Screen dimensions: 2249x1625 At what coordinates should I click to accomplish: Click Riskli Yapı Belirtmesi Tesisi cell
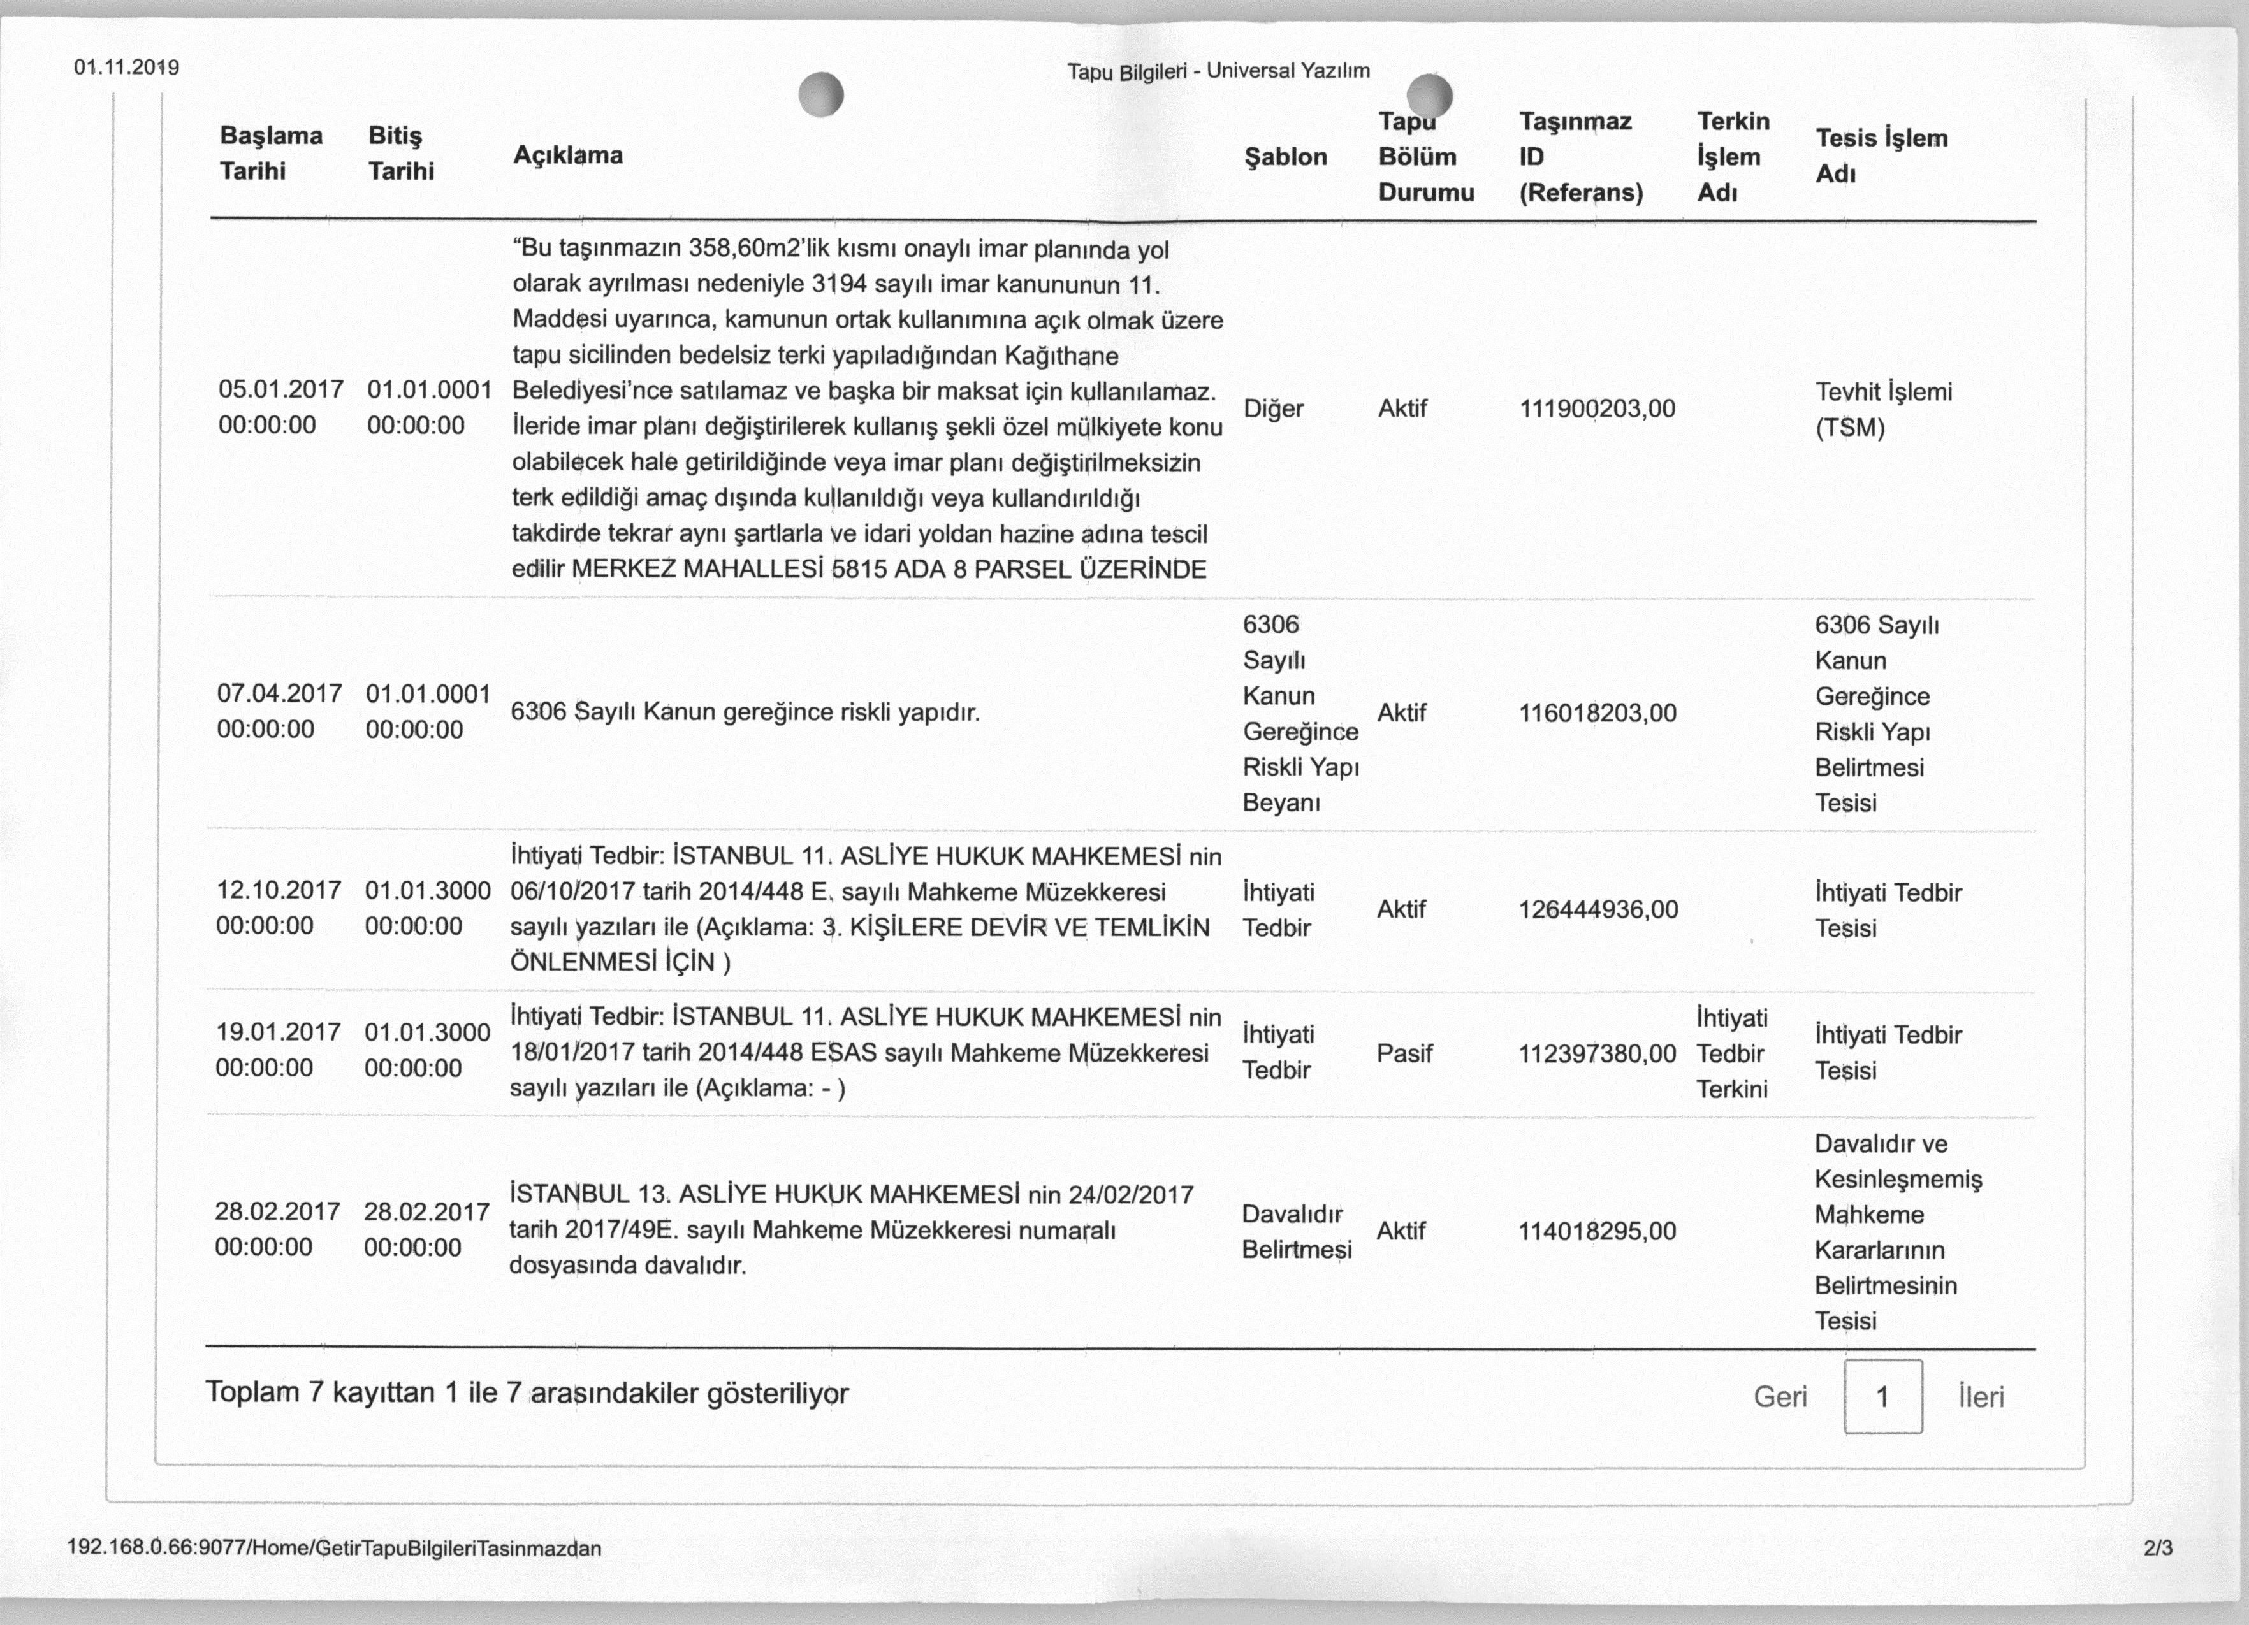pos(1877,713)
